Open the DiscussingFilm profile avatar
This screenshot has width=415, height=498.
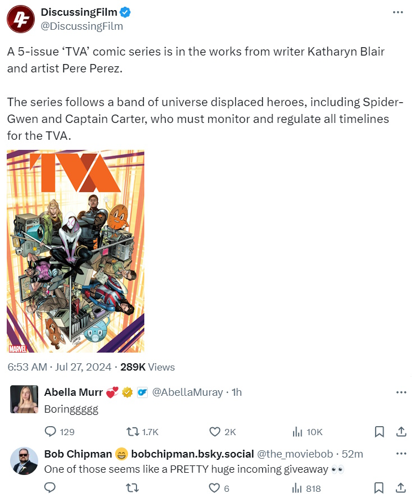(20, 19)
